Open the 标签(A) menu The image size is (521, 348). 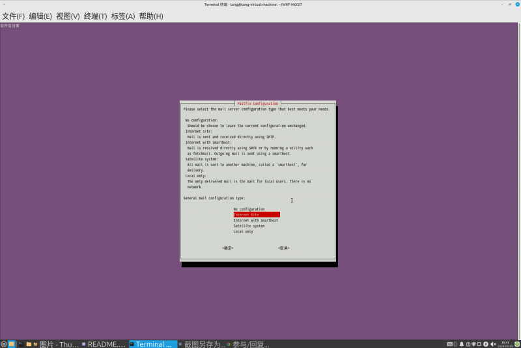123,16
